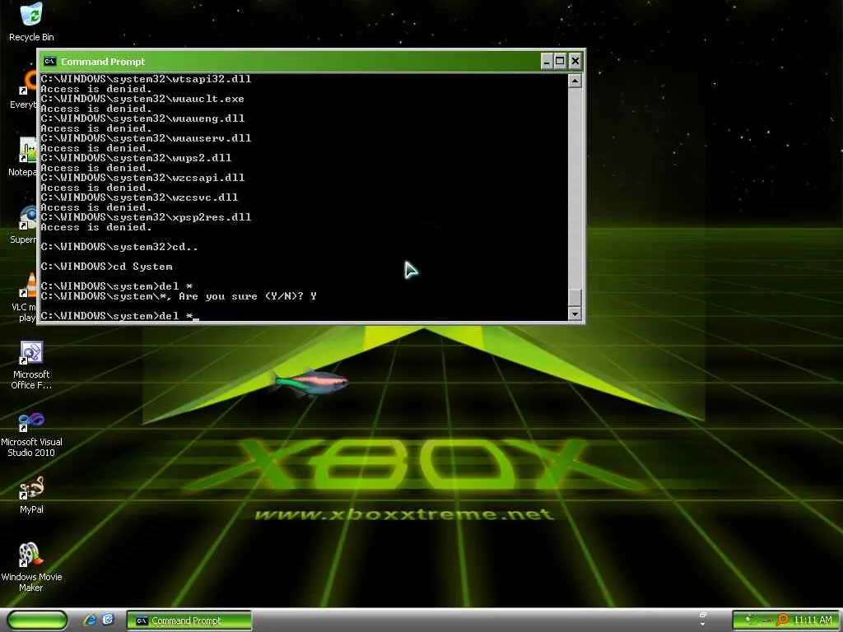Select the Notepad++ desktop shortcut icon

click(27, 150)
